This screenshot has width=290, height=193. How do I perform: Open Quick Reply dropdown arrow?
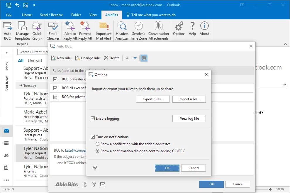click(x=42, y=38)
